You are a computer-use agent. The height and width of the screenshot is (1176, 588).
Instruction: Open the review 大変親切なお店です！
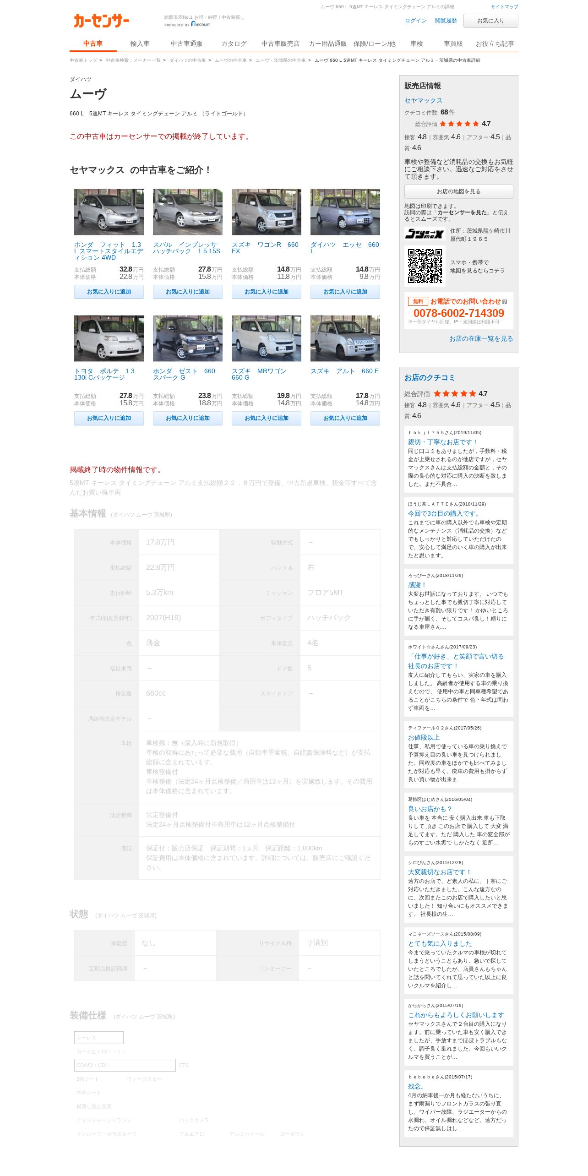click(x=440, y=872)
